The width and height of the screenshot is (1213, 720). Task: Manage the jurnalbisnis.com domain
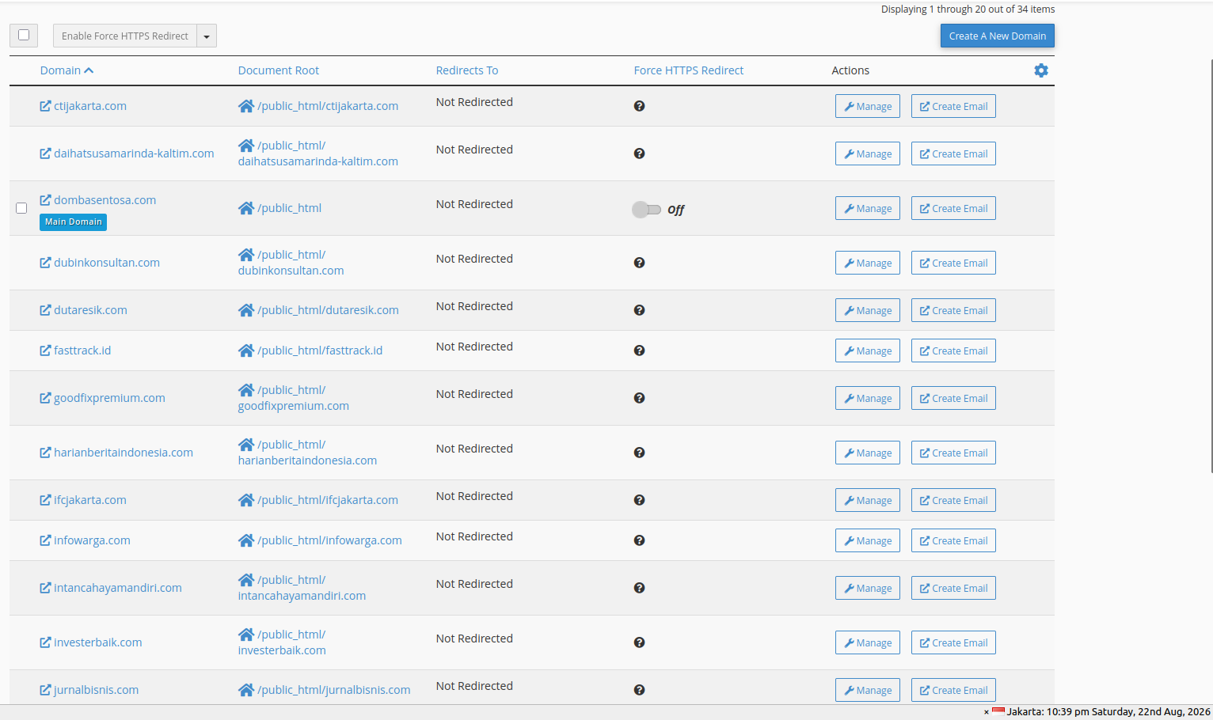click(868, 690)
